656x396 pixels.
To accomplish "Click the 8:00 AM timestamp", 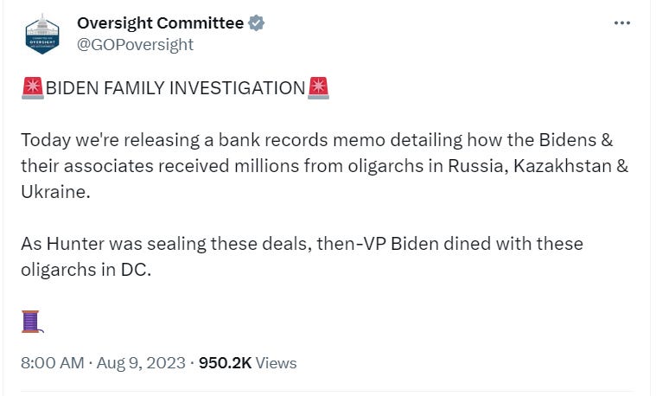I will click(x=52, y=363).
